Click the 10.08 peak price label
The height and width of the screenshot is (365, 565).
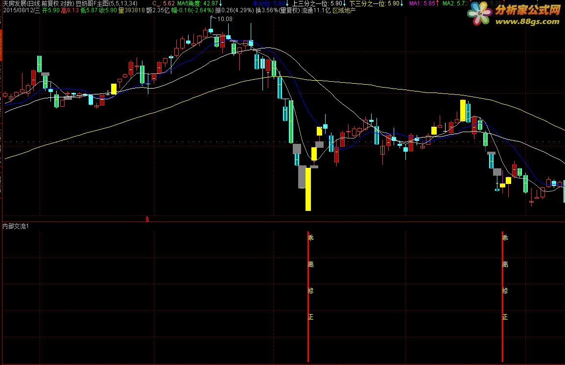pos(225,19)
